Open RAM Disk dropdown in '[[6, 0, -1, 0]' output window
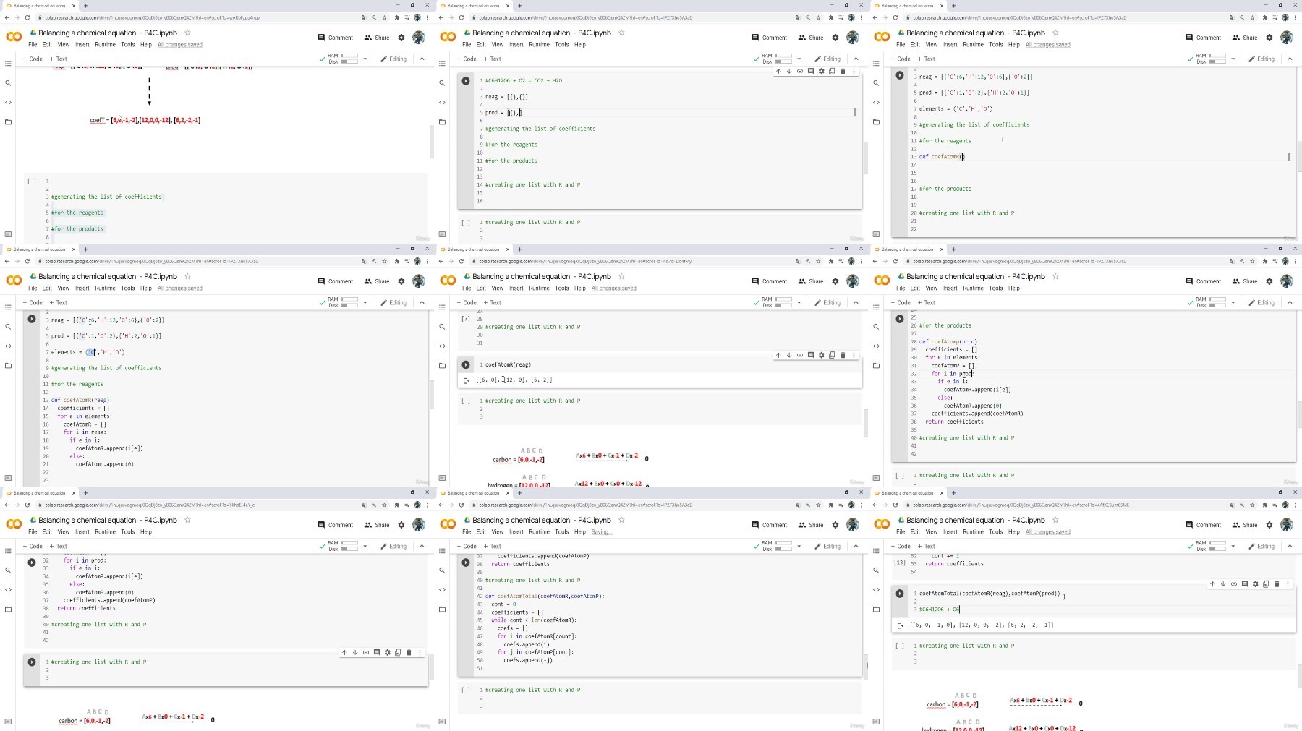1302x731 pixels. coord(1233,546)
